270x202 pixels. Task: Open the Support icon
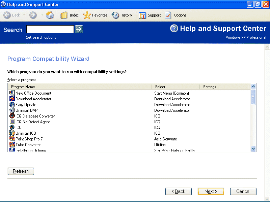pyautogui.click(x=143, y=15)
